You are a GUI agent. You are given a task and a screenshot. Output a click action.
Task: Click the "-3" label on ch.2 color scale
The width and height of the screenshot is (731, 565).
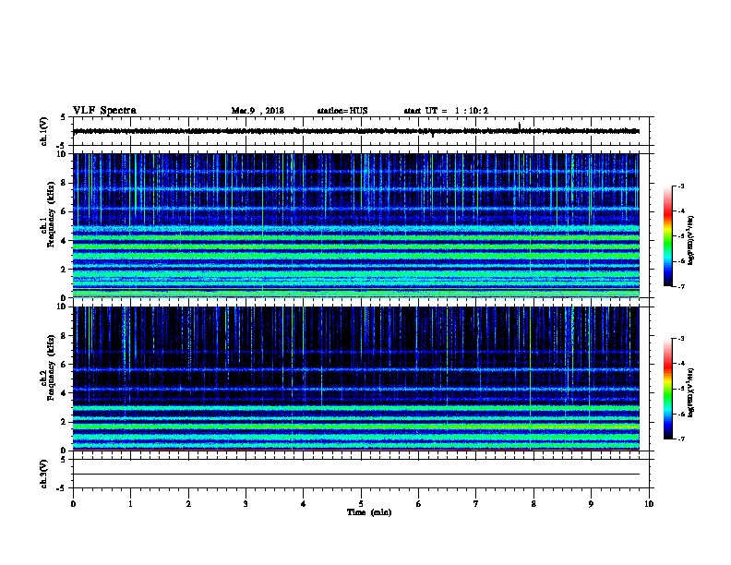tap(680, 339)
